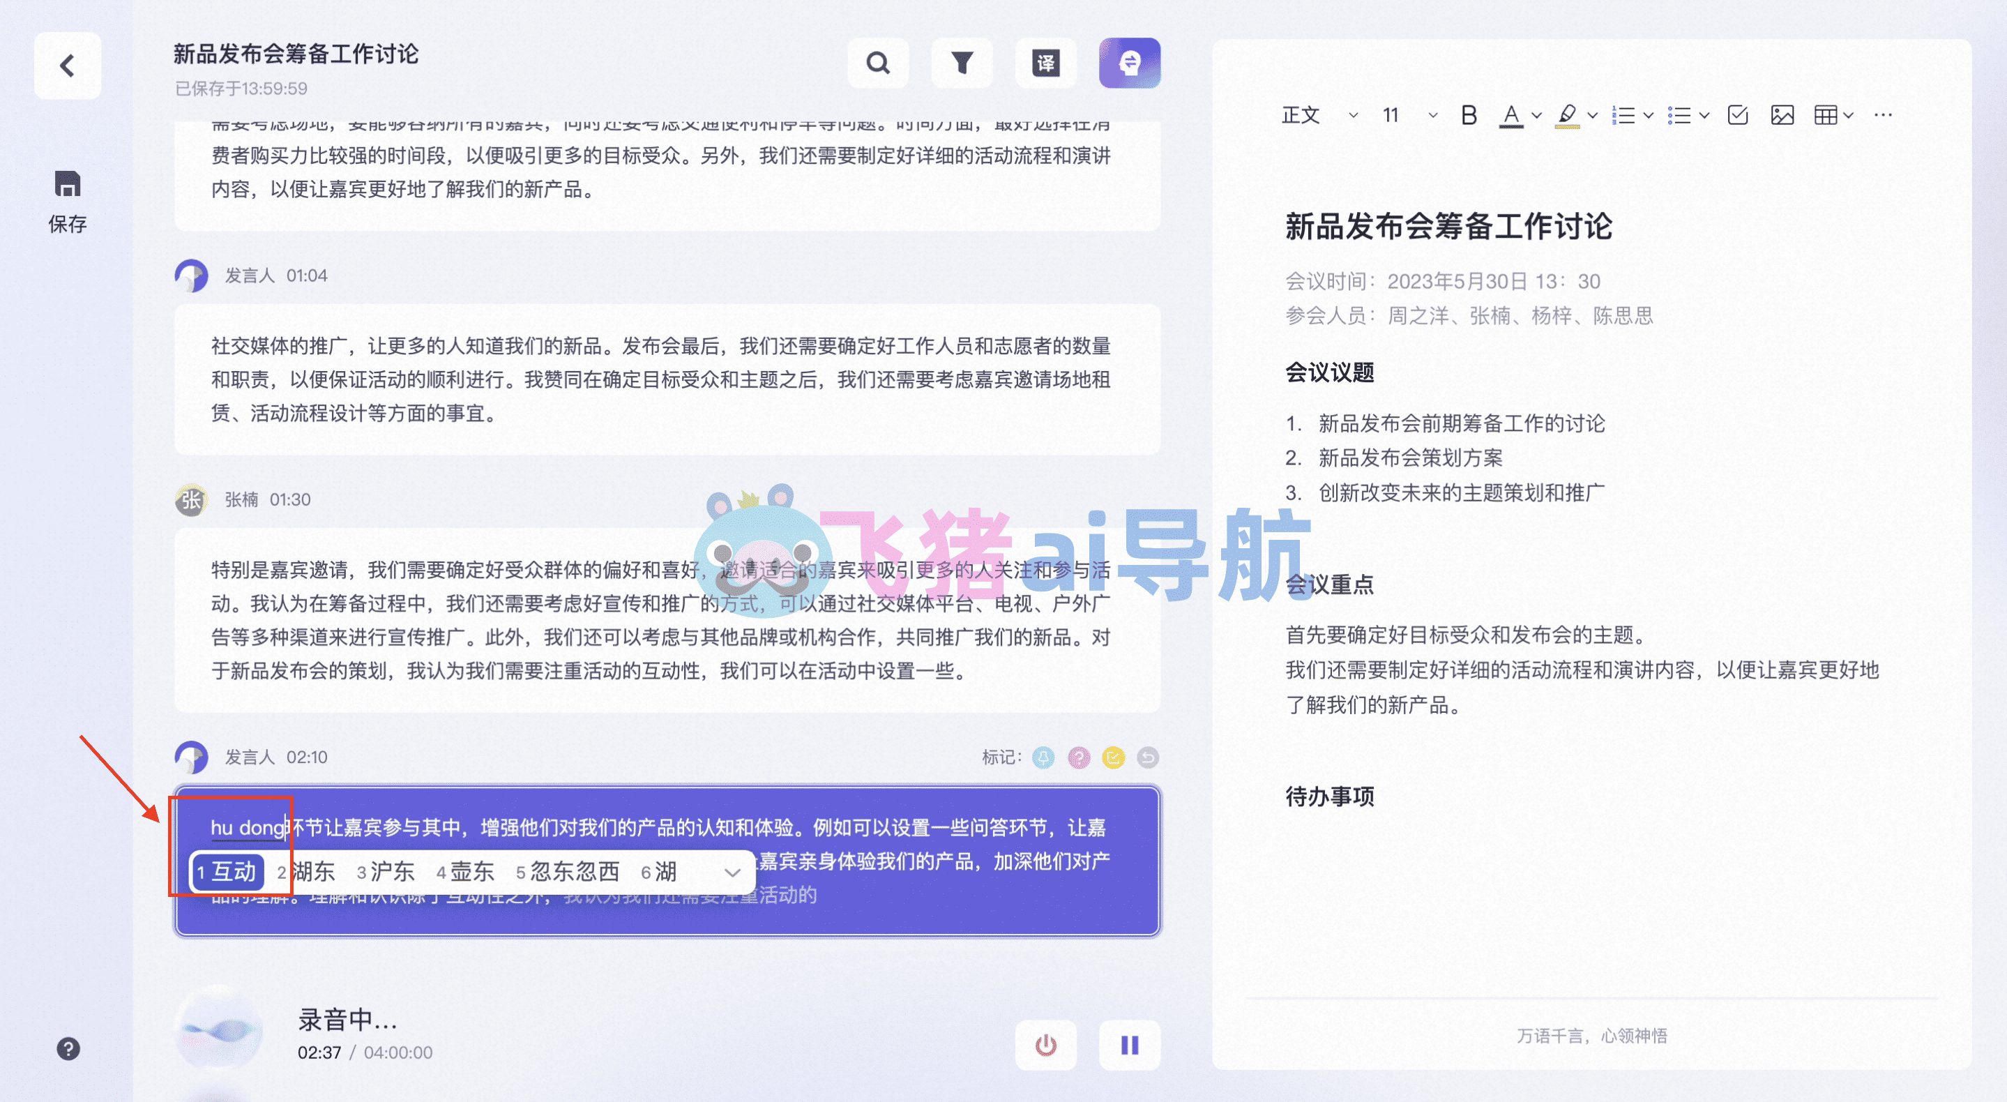Click the 参会人员 attendees line
2007x1102 pixels.
point(1469,316)
